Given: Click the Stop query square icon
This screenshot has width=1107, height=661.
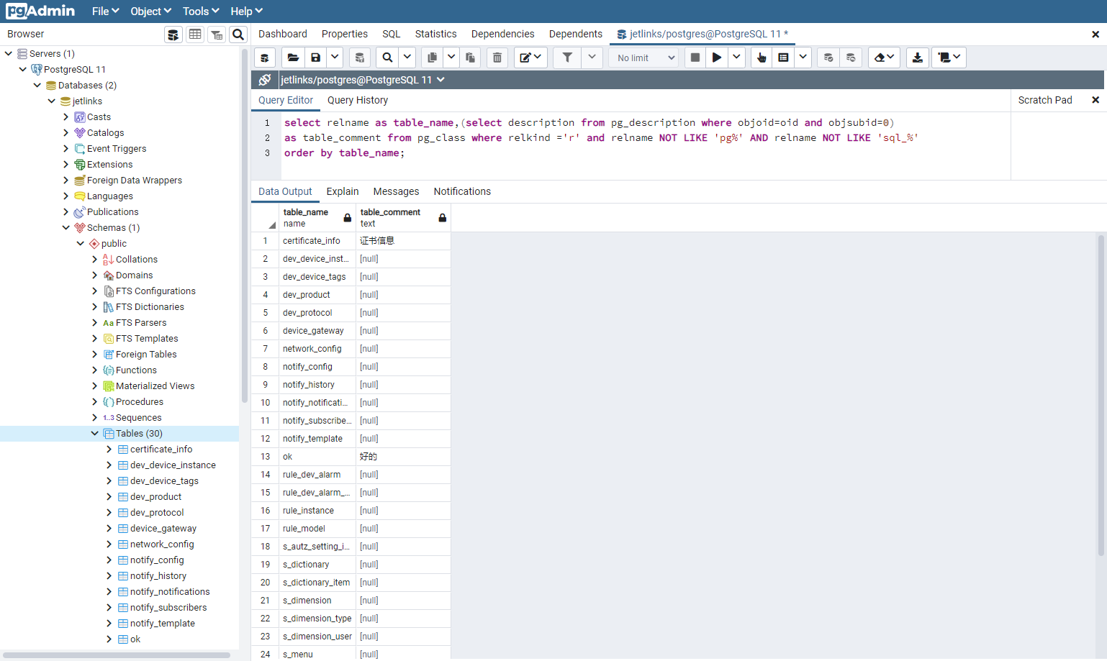Looking at the screenshot, I should (695, 58).
